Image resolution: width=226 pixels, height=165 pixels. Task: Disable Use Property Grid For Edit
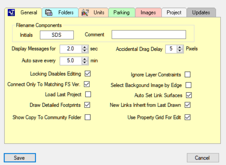coord(188,117)
